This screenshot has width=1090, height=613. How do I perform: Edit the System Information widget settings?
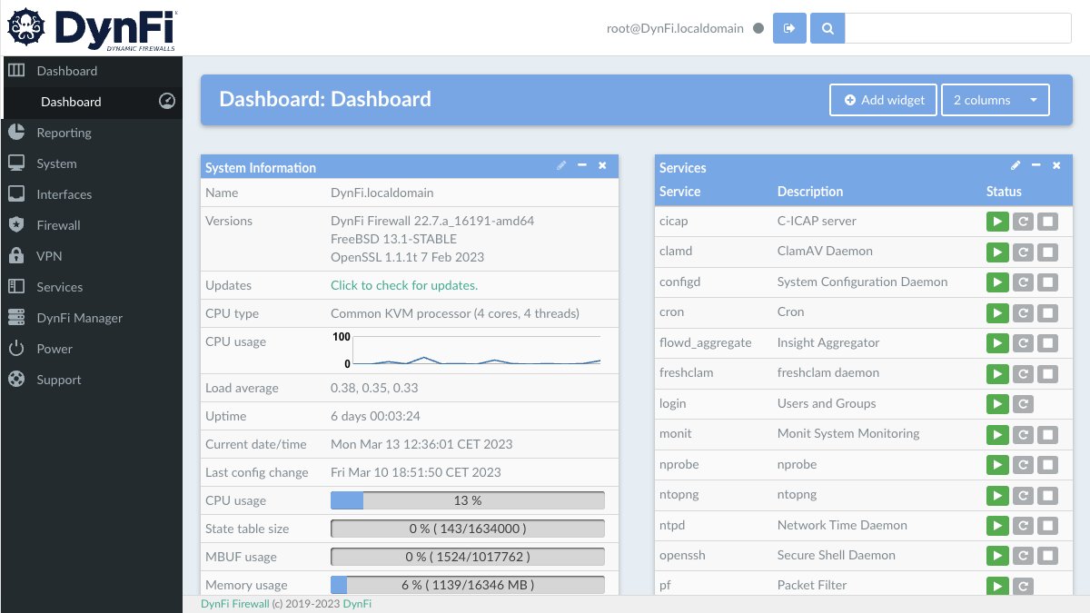coord(561,166)
